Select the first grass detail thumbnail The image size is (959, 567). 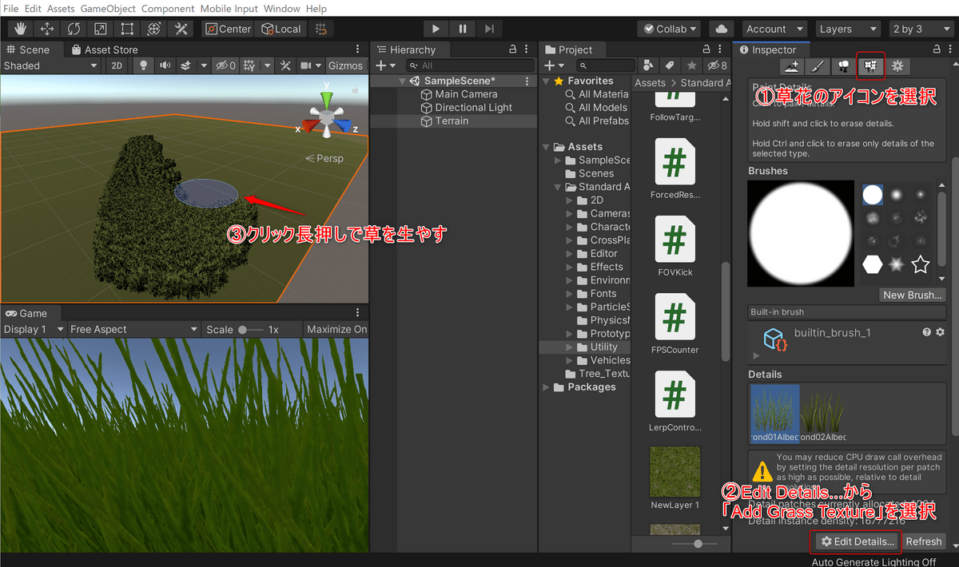pyautogui.click(x=775, y=414)
